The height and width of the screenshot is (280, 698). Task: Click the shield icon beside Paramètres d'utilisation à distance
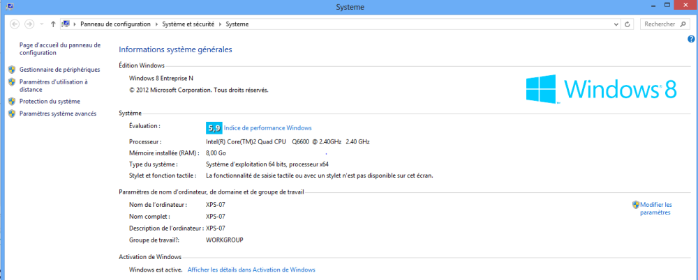tap(12, 81)
